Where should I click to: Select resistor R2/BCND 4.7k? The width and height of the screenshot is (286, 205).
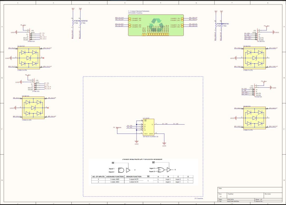(80, 22)
